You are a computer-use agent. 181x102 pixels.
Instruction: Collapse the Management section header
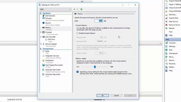click(x=41, y=49)
